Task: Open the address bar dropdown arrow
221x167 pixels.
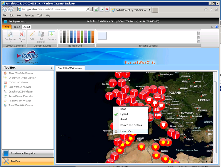Action: click(x=91, y=9)
